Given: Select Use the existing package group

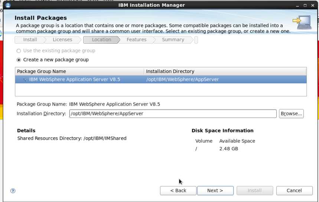Looking at the screenshot, I should [19, 51].
